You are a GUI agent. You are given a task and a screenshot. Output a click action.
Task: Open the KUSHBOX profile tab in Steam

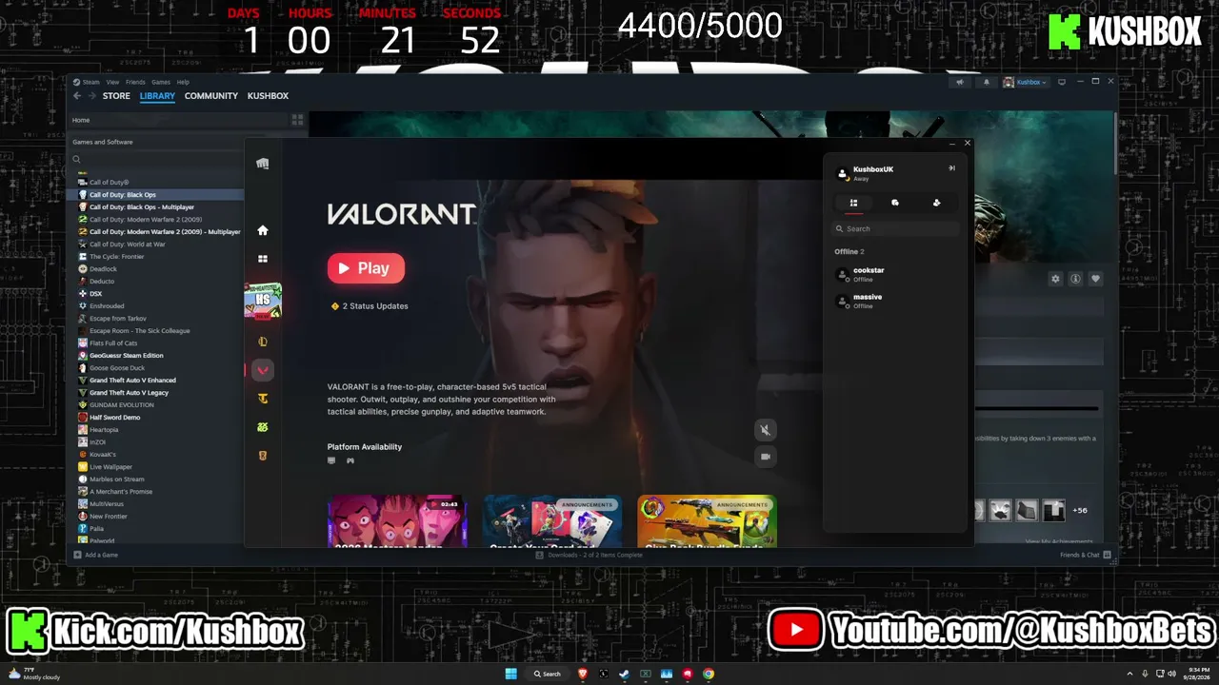pyautogui.click(x=268, y=96)
